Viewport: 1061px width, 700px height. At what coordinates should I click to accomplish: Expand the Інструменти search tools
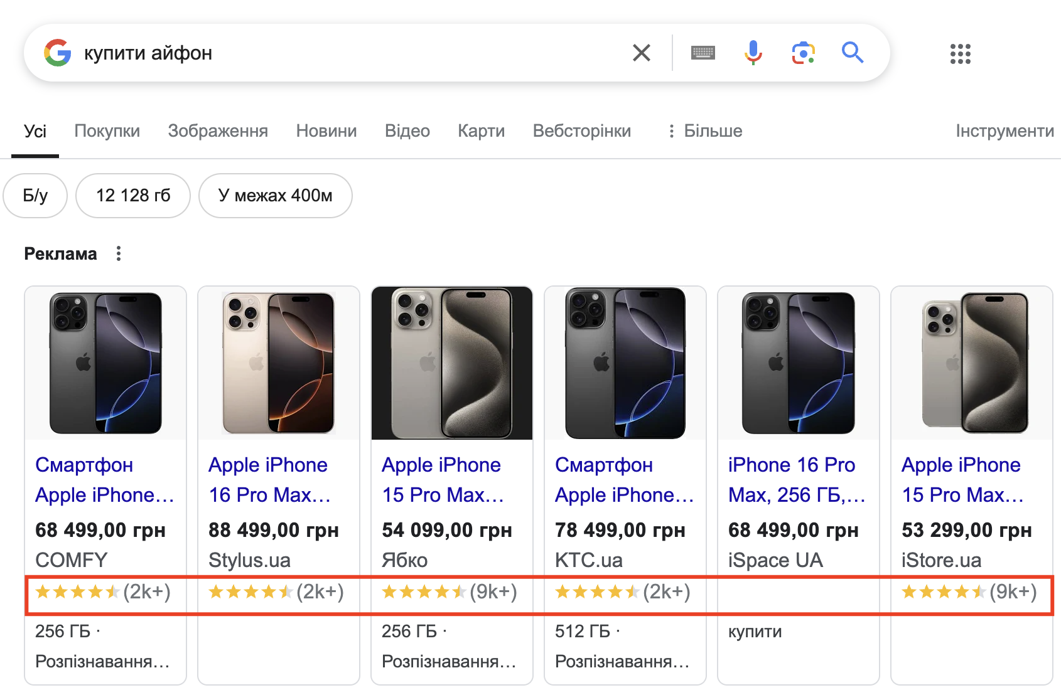[1004, 130]
